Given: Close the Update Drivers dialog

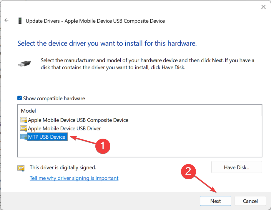Looking at the screenshot, I should pos(263,7).
